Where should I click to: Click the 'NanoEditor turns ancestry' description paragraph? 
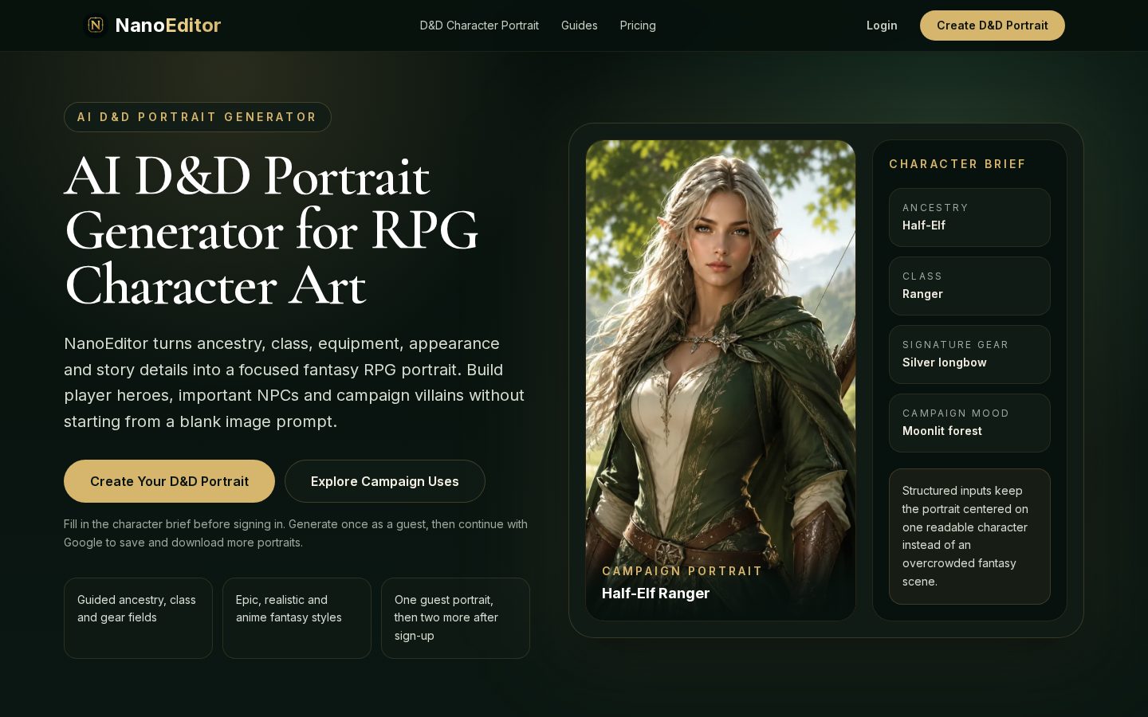(x=294, y=382)
